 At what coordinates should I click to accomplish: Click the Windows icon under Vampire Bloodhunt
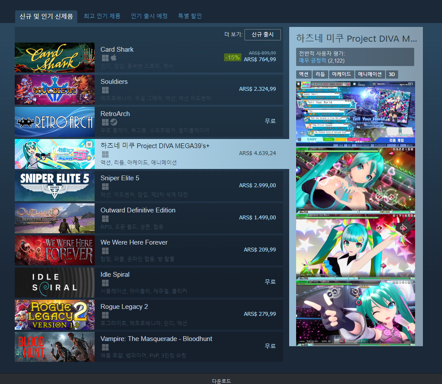coord(105,347)
